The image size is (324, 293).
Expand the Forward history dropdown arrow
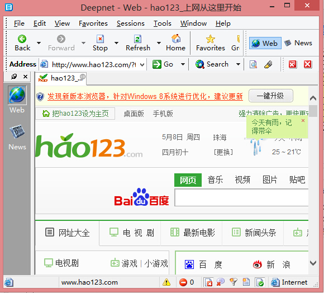(x=83, y=43)
